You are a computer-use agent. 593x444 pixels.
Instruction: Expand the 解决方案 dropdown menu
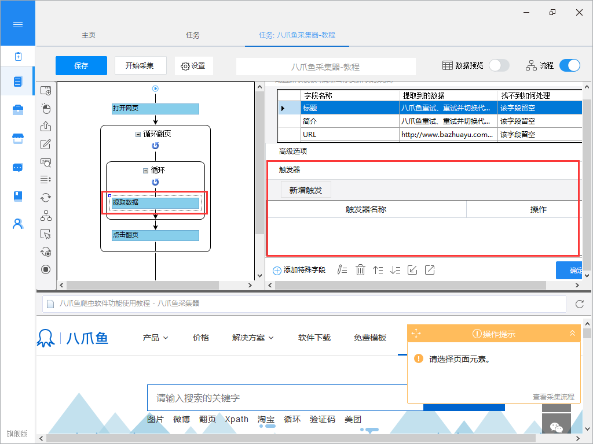point(252,338)
